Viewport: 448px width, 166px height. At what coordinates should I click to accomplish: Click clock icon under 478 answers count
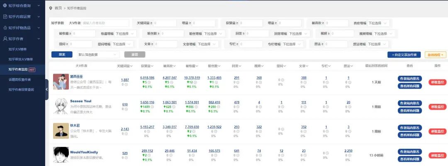(x=238, y=107)
